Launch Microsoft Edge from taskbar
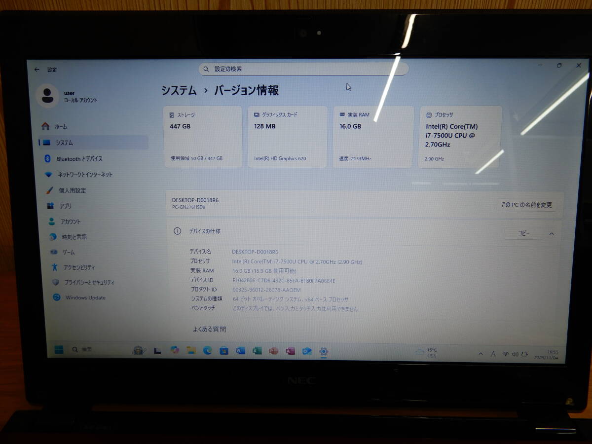Viewport: 592px width, 444px height. (207, 351)
